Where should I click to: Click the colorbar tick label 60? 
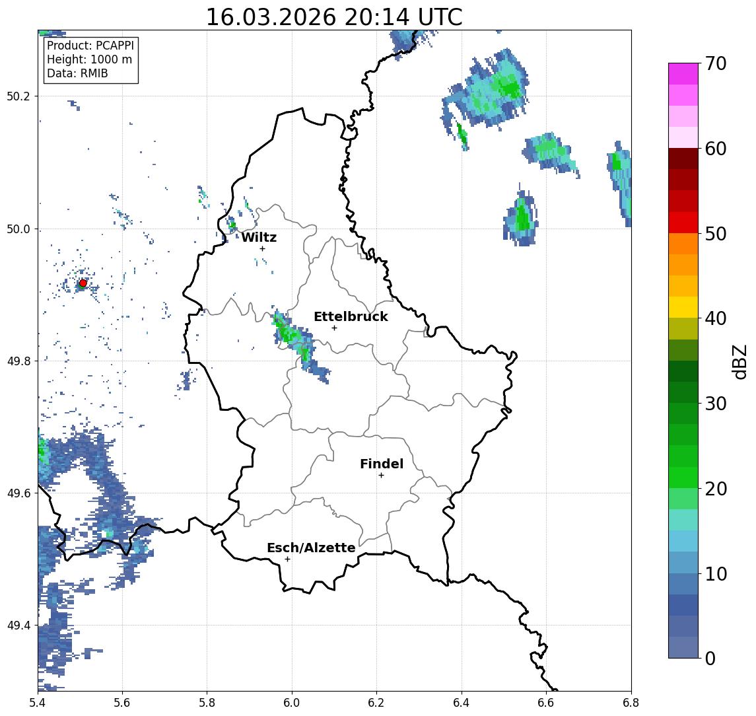click(716, 149)
